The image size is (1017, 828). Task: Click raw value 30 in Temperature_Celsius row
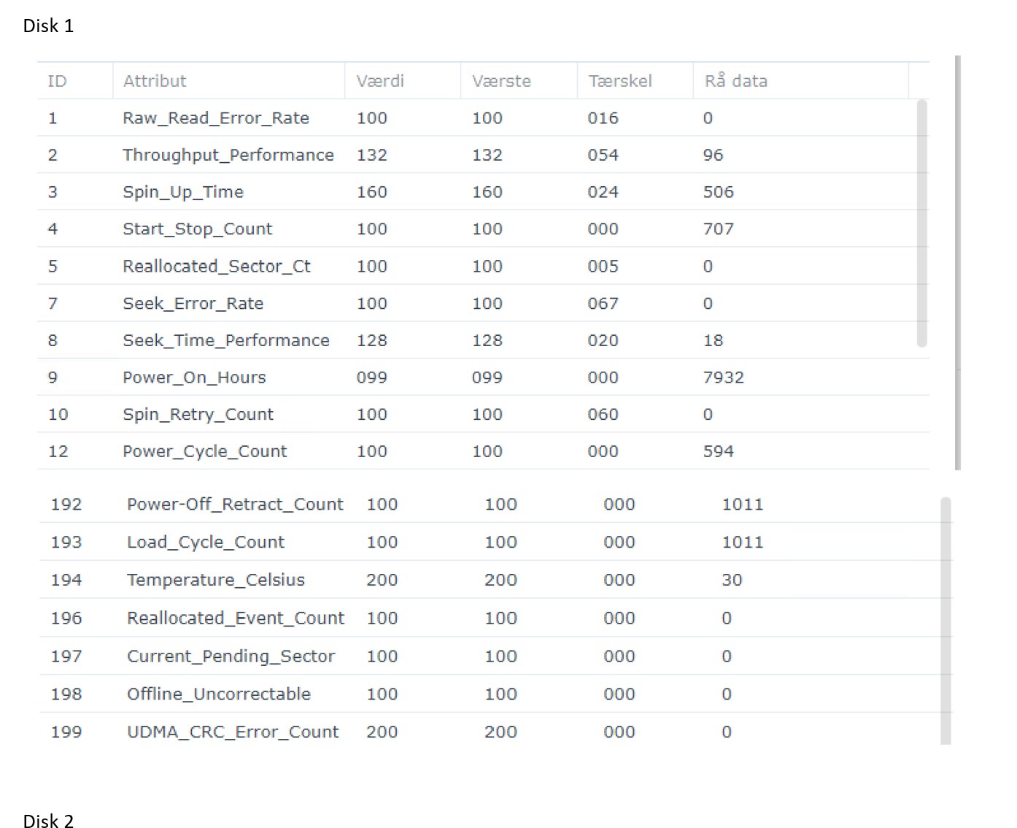(732, 580)
